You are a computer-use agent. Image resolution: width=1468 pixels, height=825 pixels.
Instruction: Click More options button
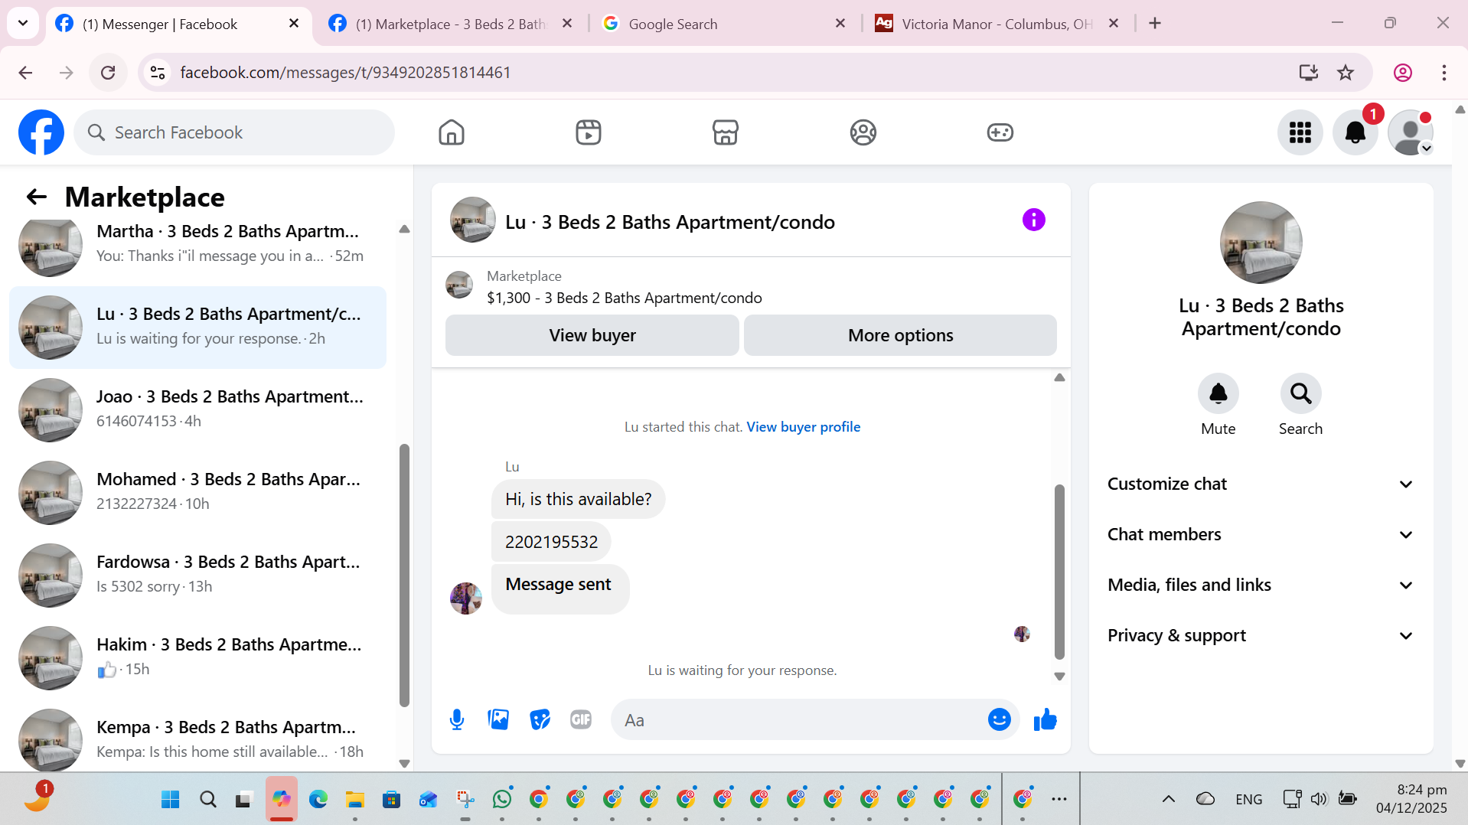tap(900, 335)
